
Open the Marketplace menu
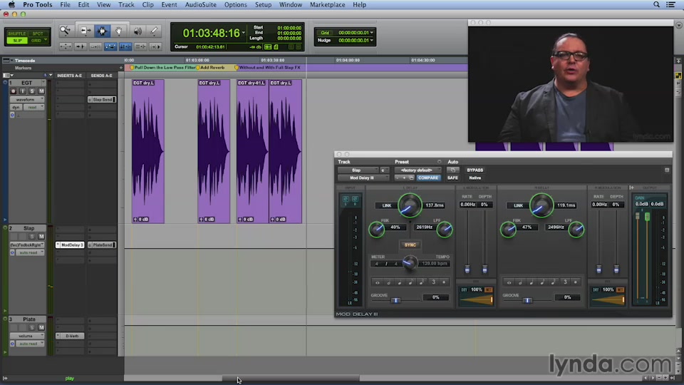[327, 4]
